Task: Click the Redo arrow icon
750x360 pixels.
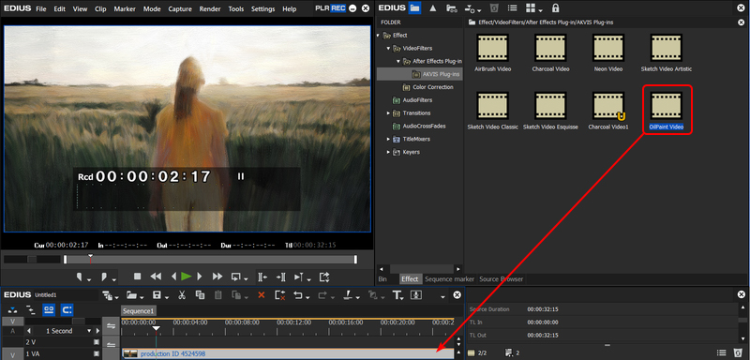Action: [322, 295]
